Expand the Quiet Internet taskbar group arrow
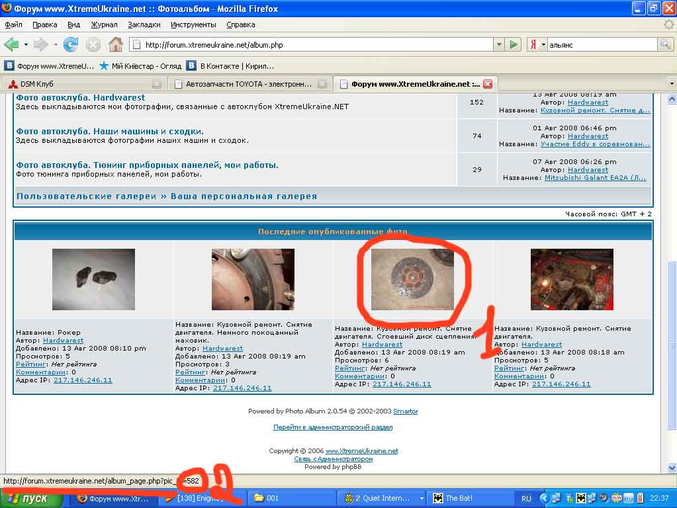 [x=422, y=499]
